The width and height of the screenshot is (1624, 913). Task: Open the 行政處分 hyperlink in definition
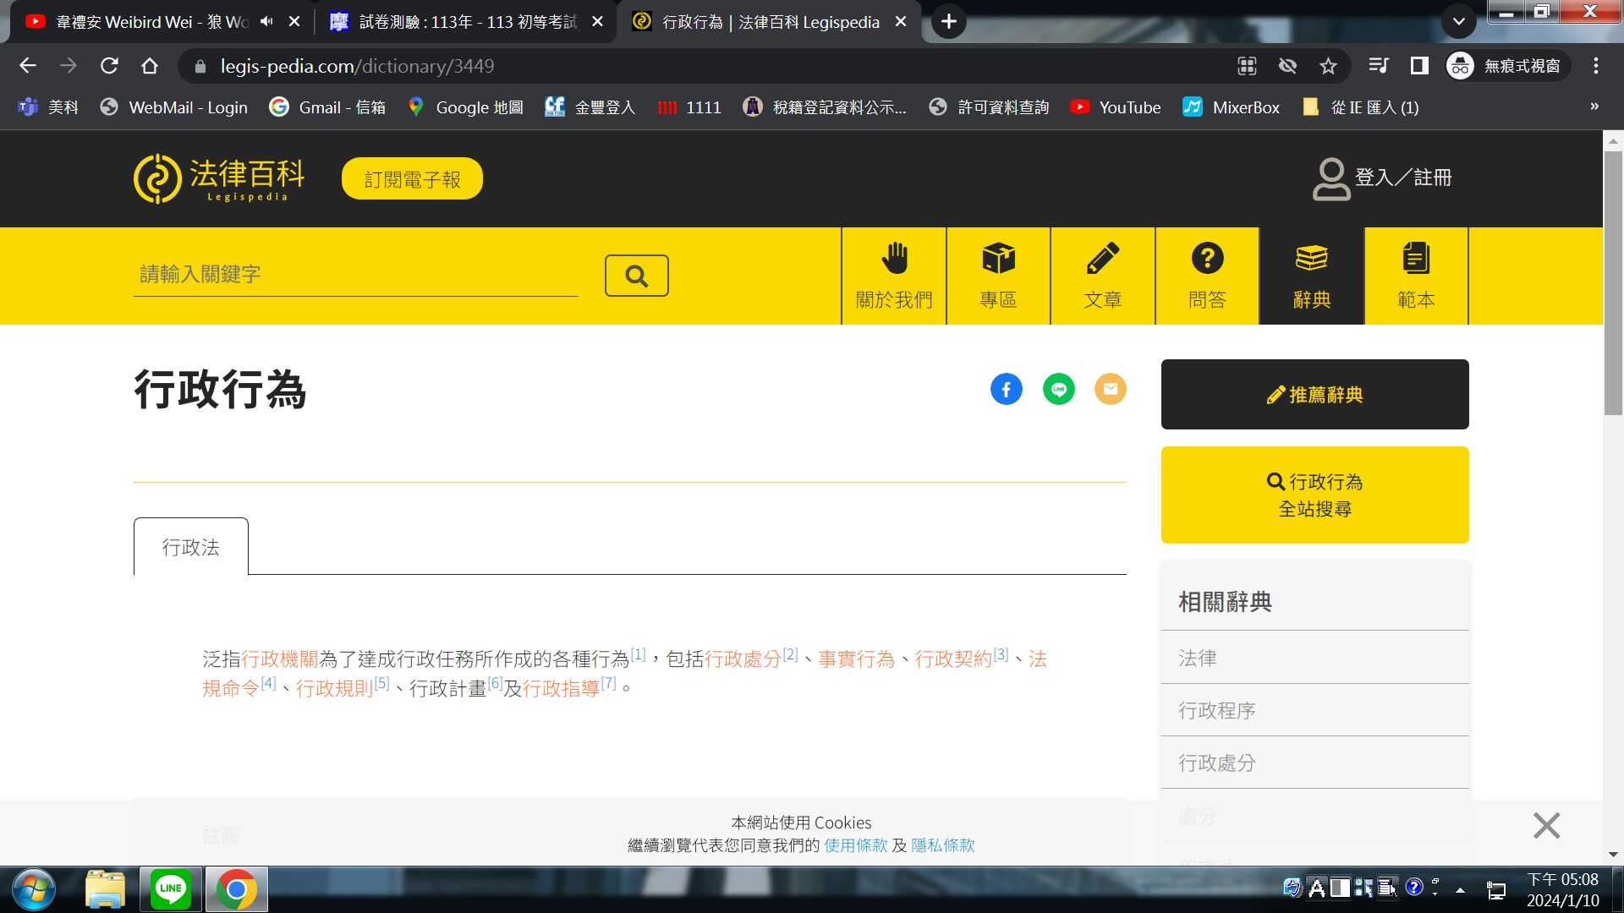tap(743, 659)
